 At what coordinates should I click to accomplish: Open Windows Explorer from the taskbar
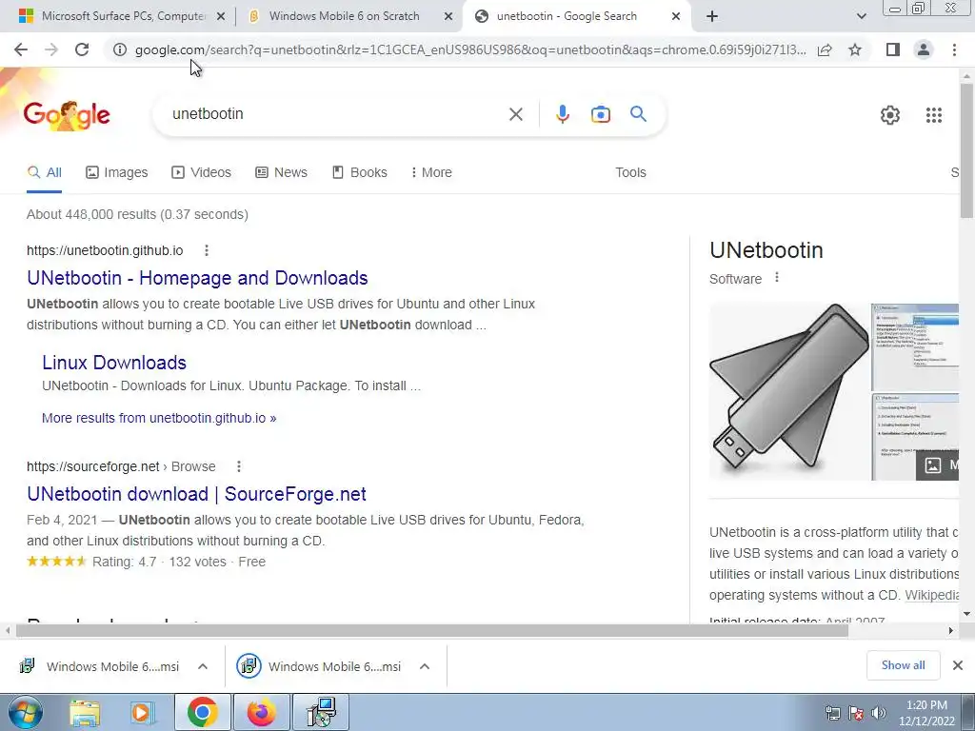85,712
